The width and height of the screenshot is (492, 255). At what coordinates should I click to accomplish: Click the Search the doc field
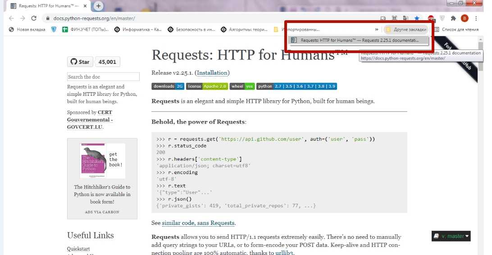[103, 77]
